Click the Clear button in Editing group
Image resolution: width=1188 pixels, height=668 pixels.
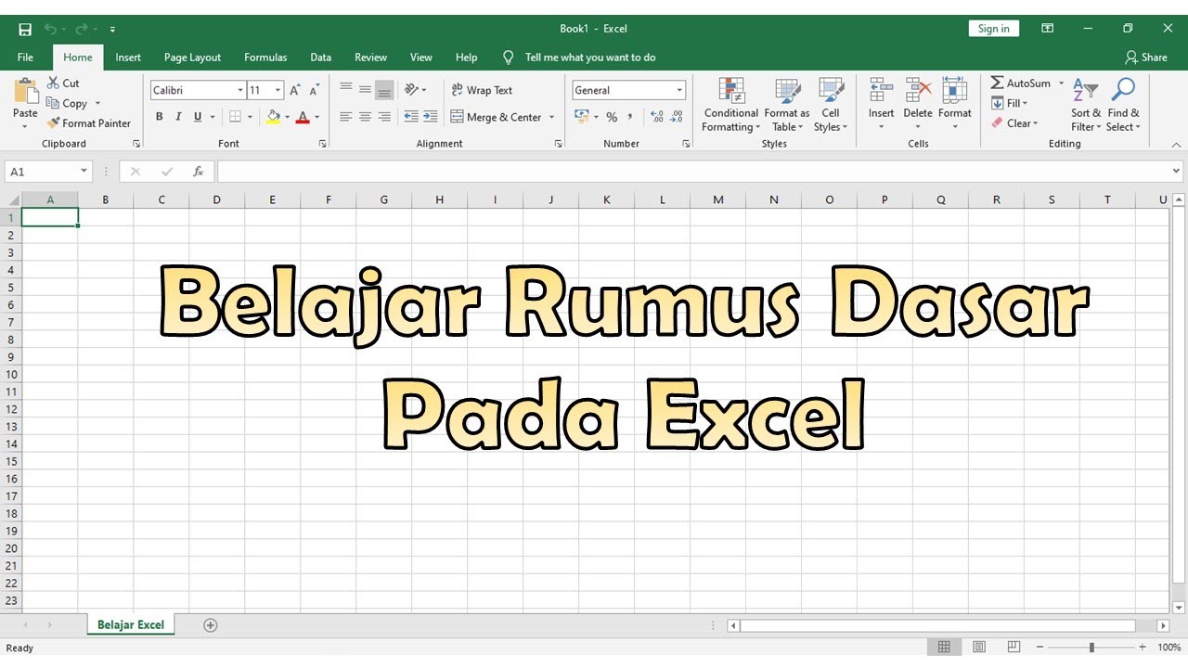1014,123
